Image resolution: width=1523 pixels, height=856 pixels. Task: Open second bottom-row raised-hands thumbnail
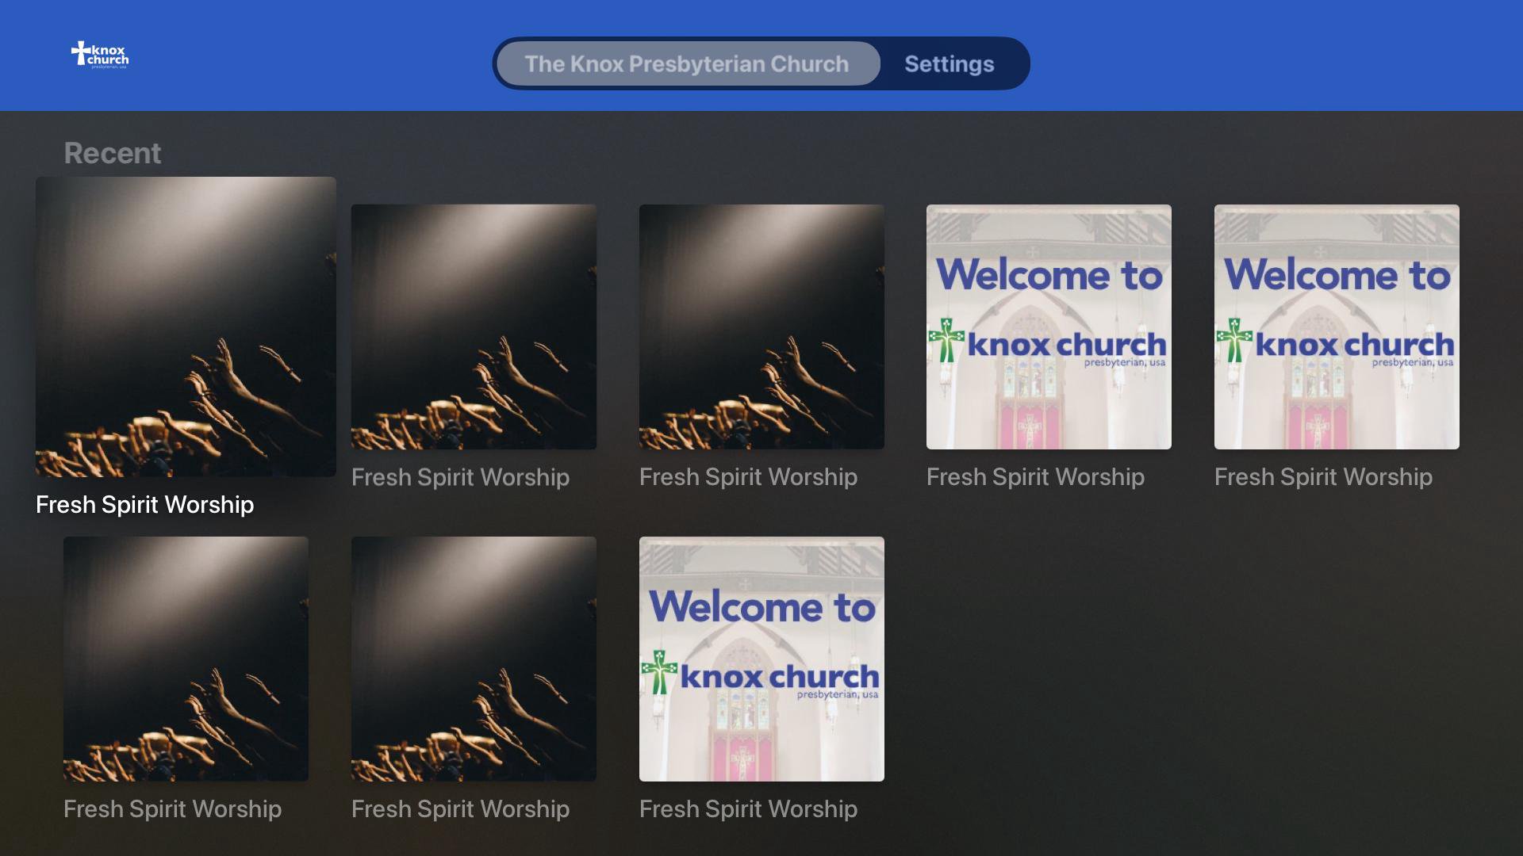(474, 659)
